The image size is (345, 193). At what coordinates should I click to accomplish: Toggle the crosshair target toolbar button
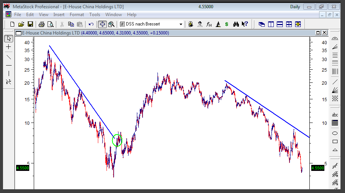click(102, 24)
